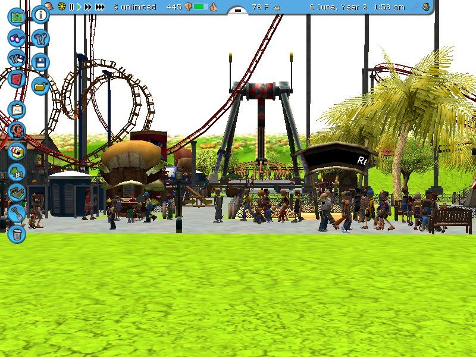Image resolution: width=476 pixels, height=357 pixels.
Task: Open the terrain shovel tool
Action: (17, 212)
